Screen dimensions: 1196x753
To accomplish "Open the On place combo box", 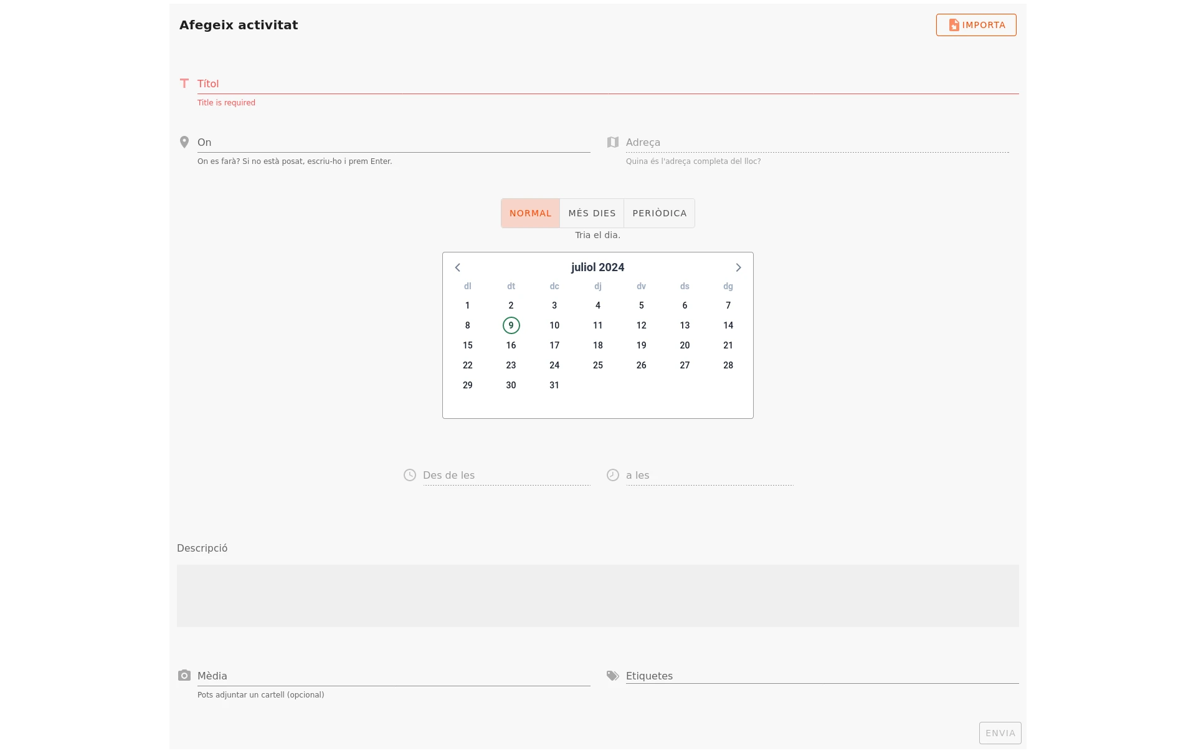I will point(392,142).
